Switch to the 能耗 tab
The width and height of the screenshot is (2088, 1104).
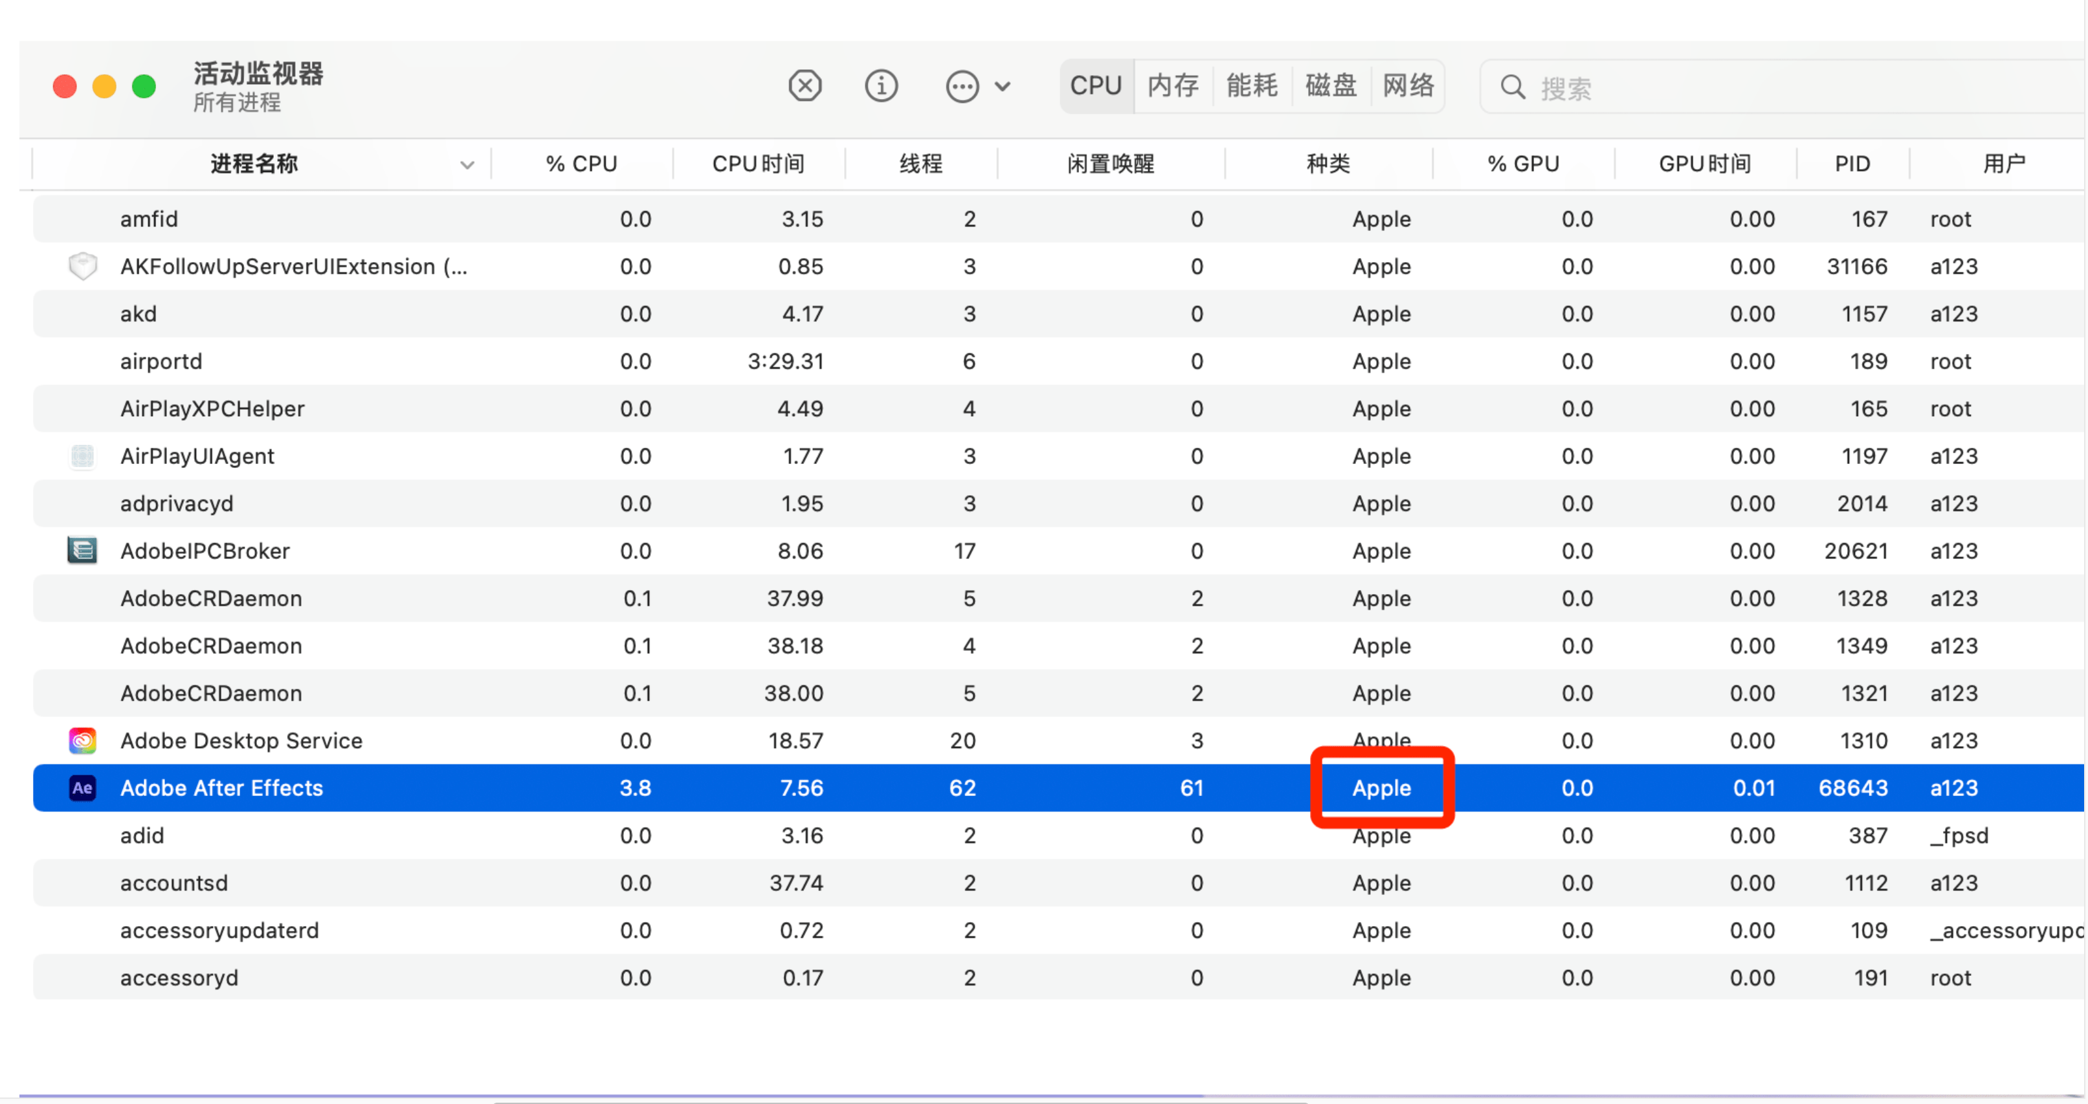point(1252,86)
